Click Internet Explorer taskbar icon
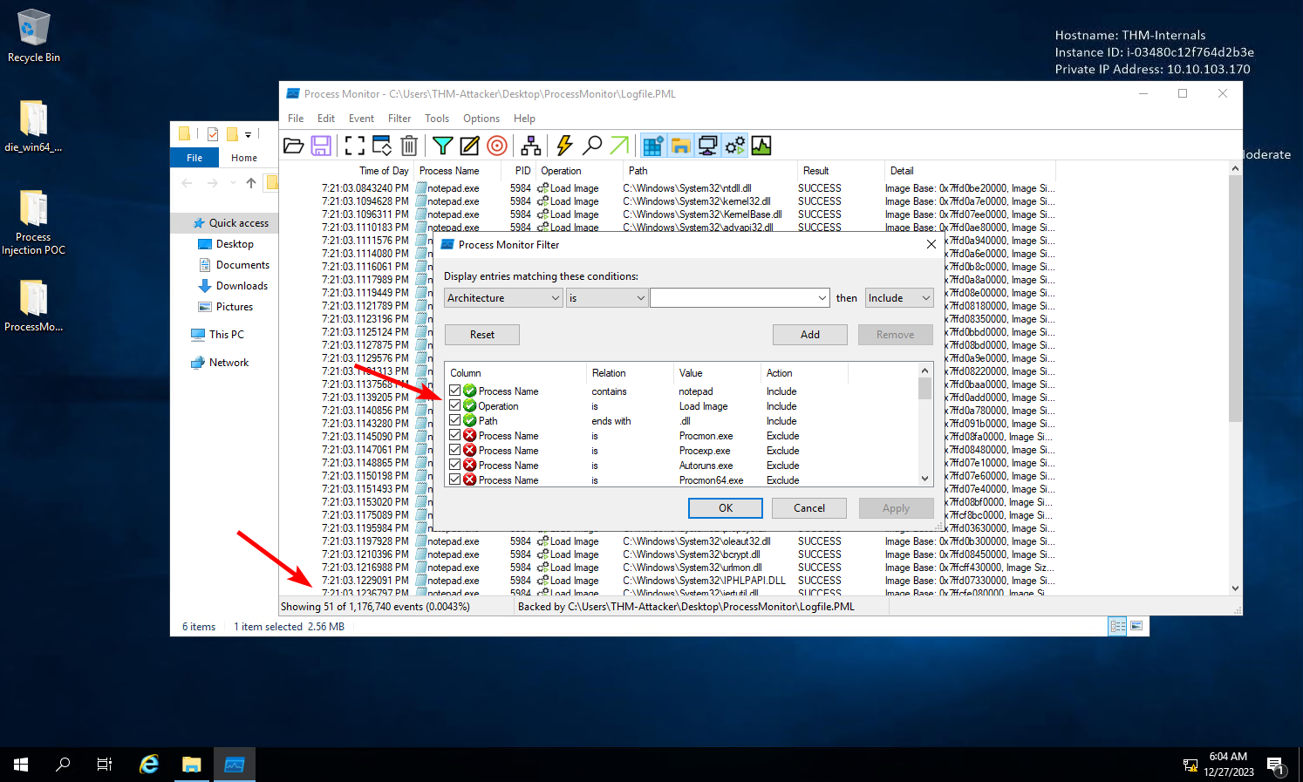 [149, 765]
